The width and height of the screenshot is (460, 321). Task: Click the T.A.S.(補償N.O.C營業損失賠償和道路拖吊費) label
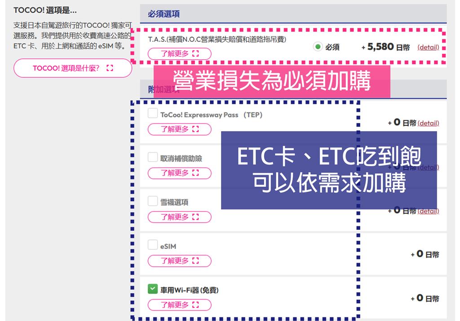click(217, 39)
